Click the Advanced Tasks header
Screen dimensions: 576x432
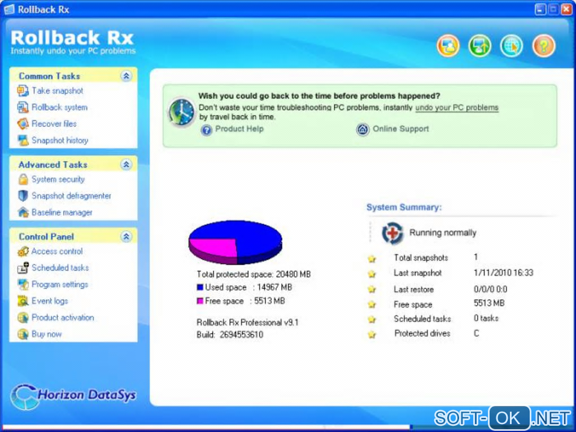click(x=73, y=164)
